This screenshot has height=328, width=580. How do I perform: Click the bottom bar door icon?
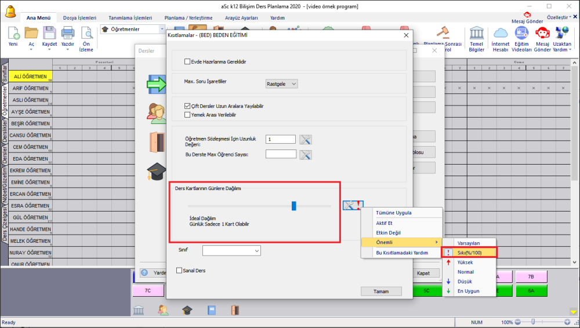click(x=235, y=310)
